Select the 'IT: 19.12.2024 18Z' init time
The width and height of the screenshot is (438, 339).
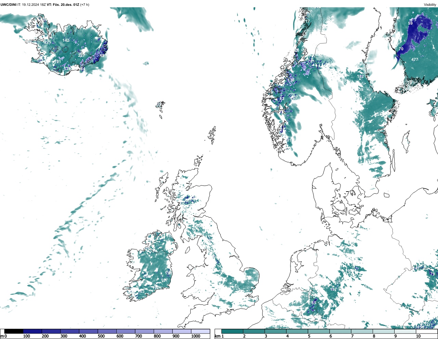[32, 4]
